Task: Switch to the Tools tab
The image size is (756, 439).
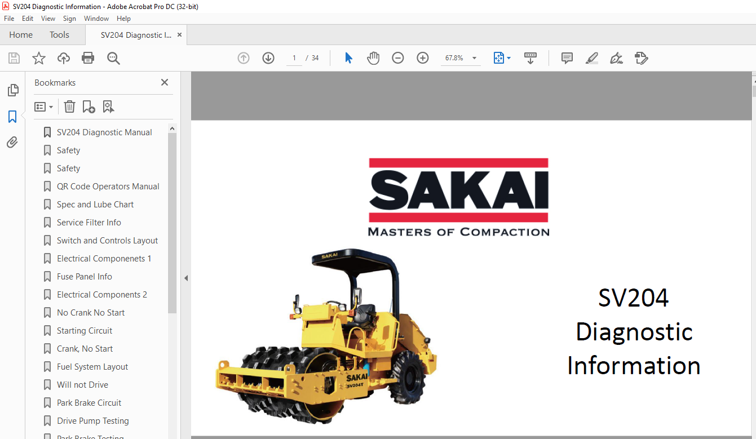Action: pyautogui.click(x=59, y=35)
